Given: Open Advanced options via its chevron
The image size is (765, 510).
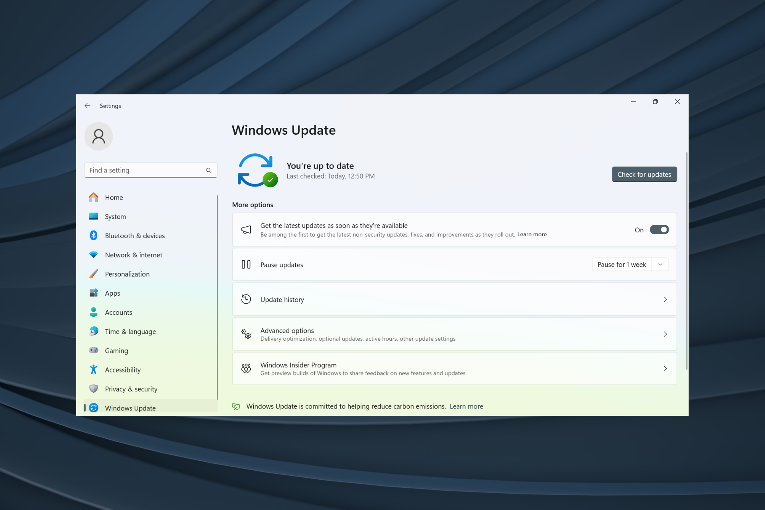Looking at the screenshot, I should pos(665,334).
